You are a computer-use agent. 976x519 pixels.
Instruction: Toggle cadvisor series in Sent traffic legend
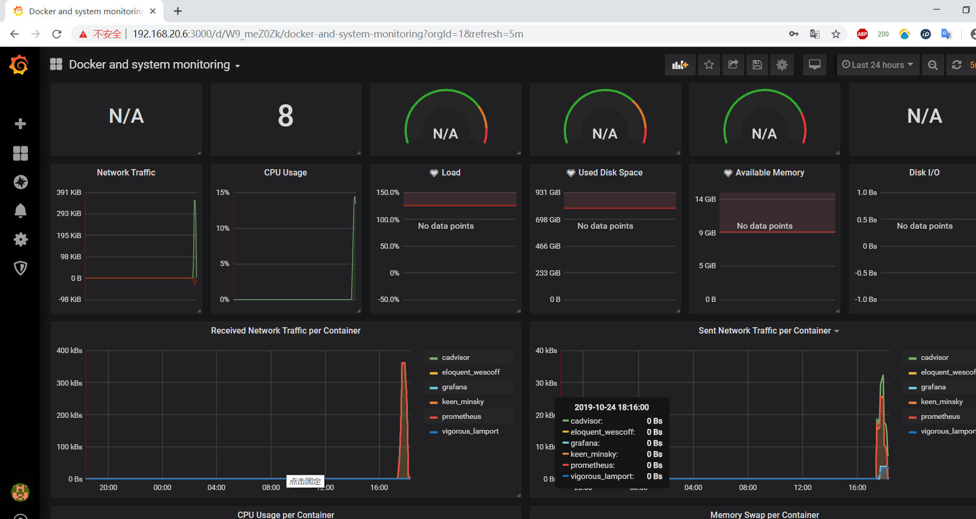click(x=934, y=358)
